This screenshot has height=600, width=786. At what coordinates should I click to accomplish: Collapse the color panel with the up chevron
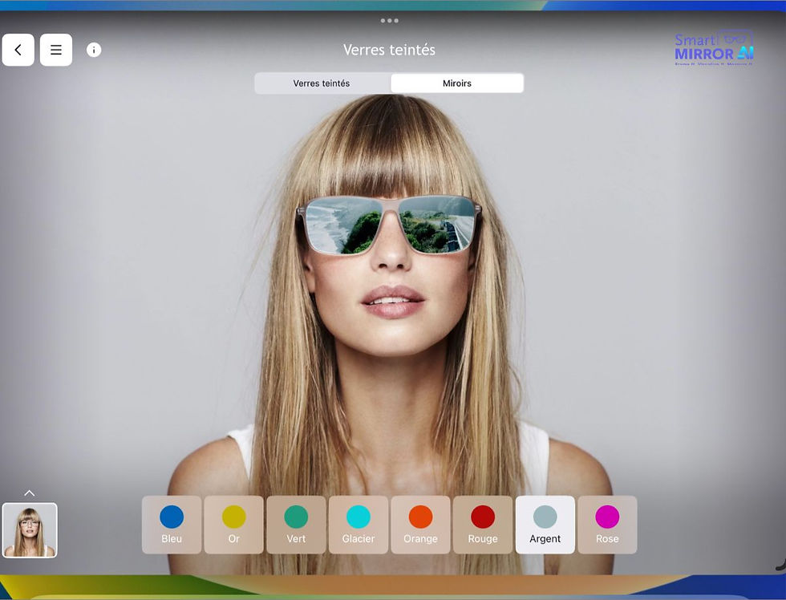pos(30,493)
